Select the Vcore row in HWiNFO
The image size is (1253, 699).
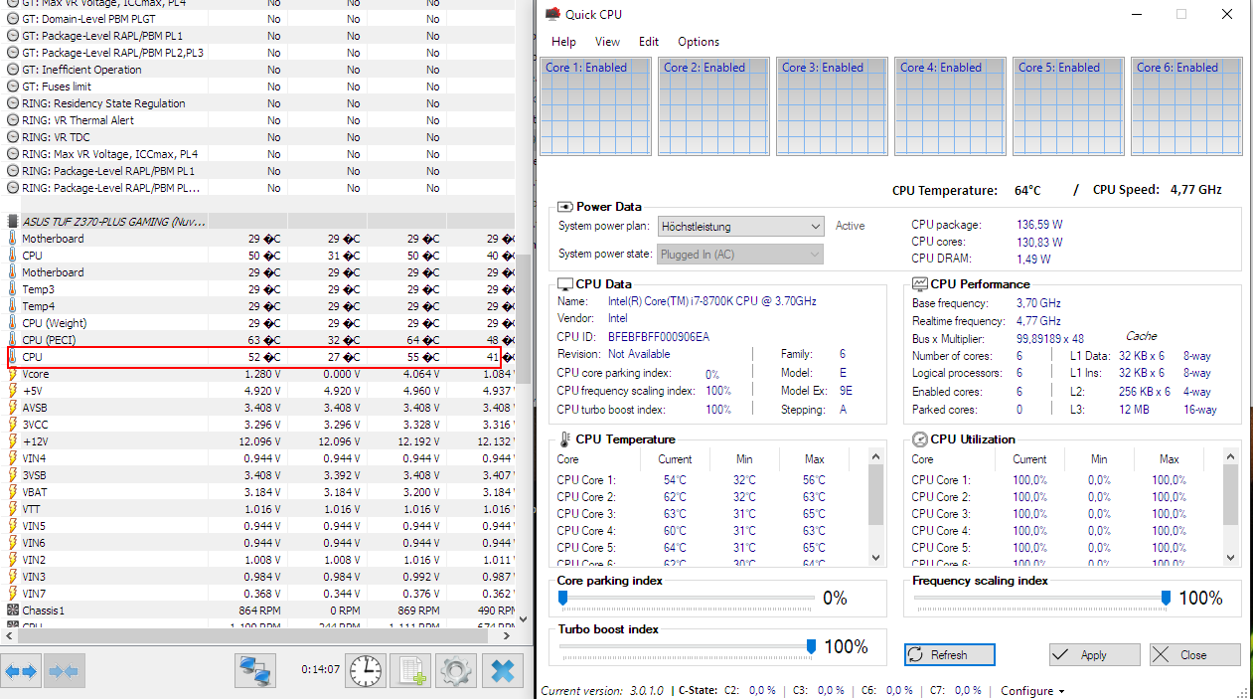[x=258, y=374]
